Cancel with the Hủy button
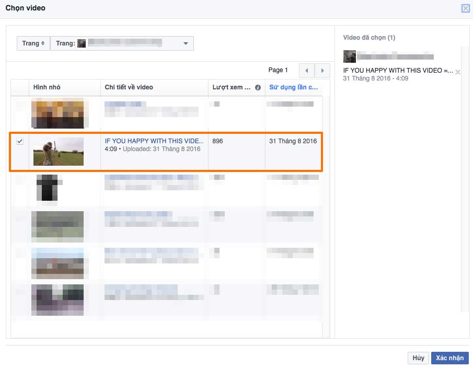The height and width of the screenshot is (368, 473). coord(419,358)
